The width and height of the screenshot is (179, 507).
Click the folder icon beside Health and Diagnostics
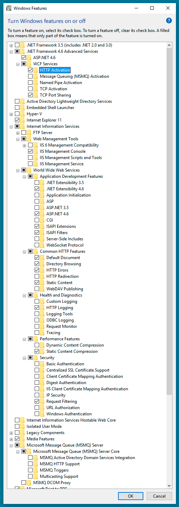(x=36, y=295)
